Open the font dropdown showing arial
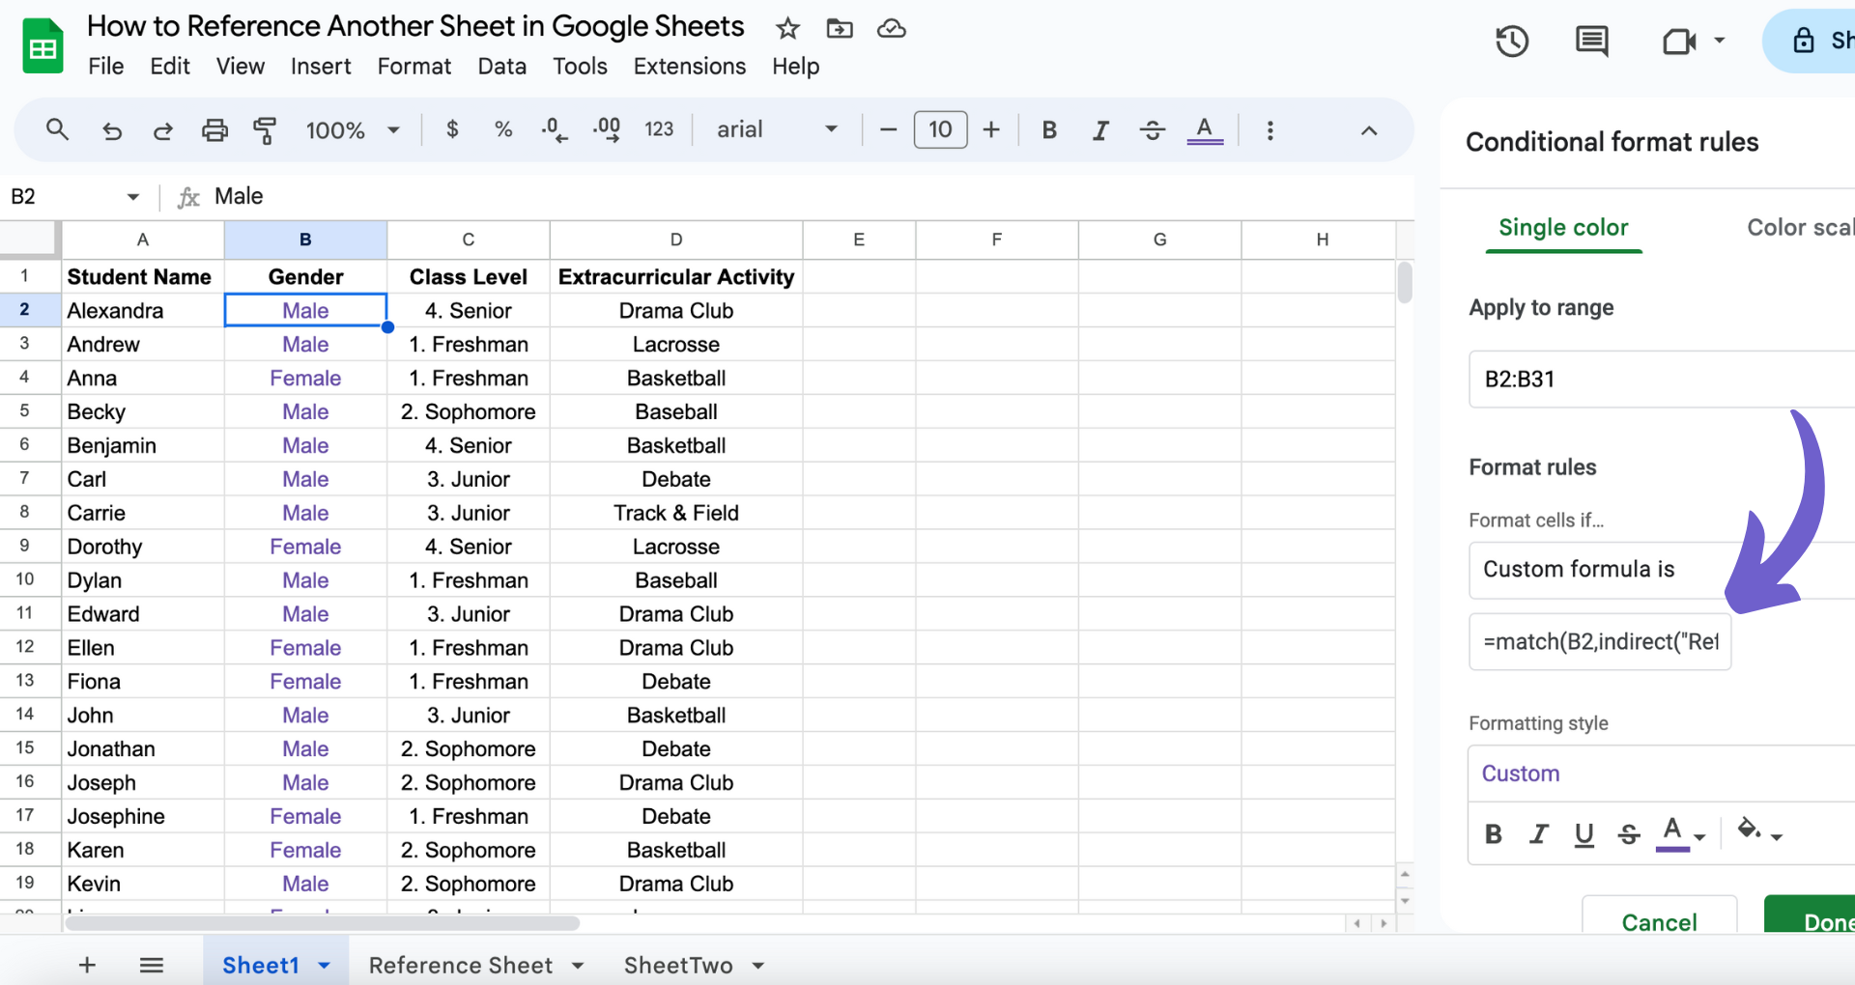 click(x=773, y=129)
